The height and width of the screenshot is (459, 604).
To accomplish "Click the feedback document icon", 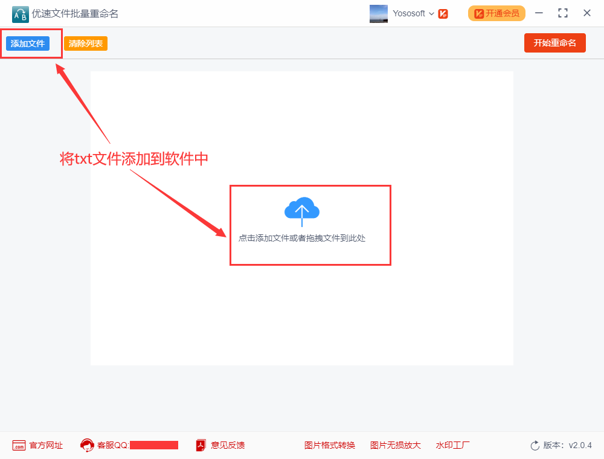I will click(201, 446).
